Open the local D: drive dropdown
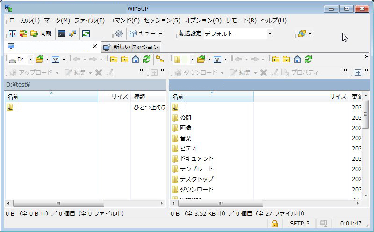374x232 pixels. (x=30, y=60)
